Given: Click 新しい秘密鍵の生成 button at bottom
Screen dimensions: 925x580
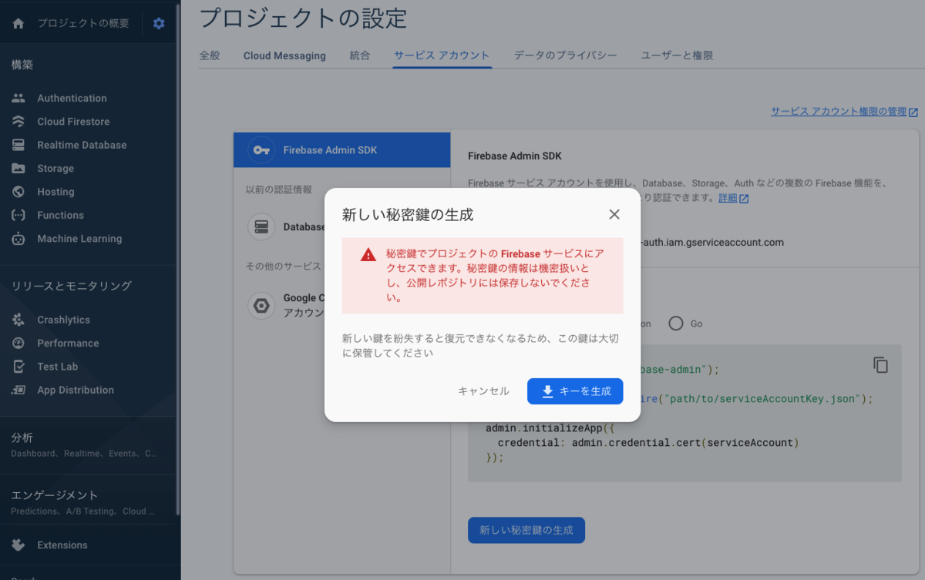Looking at the screenshot, I should coord(526,530).
